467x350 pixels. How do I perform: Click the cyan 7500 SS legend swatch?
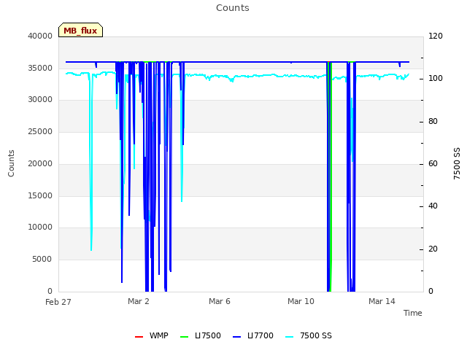point(290,337)
